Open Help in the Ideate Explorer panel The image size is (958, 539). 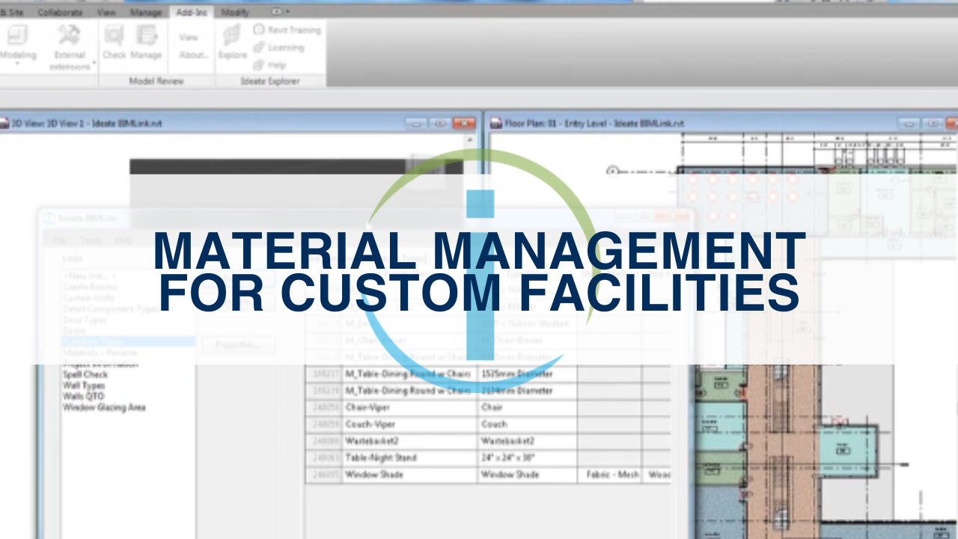[x=269, y=64]
